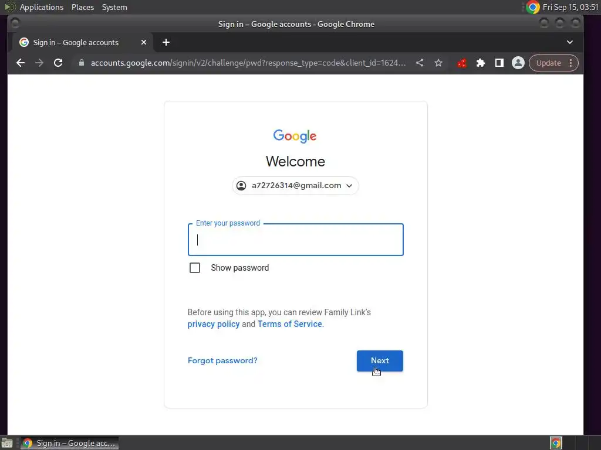
Task: Expand the a72726314@gmail.com account switcher
Action: tap(295, 186)
